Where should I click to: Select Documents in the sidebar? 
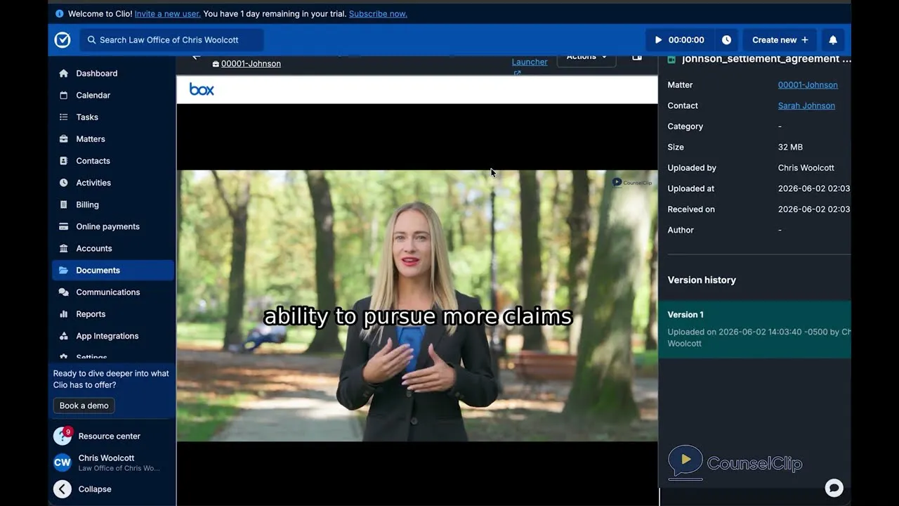coord(113,270)
